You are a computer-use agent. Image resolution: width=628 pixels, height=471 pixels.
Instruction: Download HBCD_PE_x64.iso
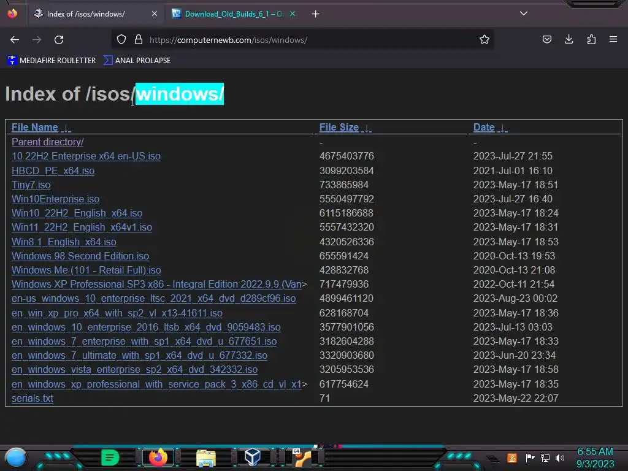coord(53,171)
